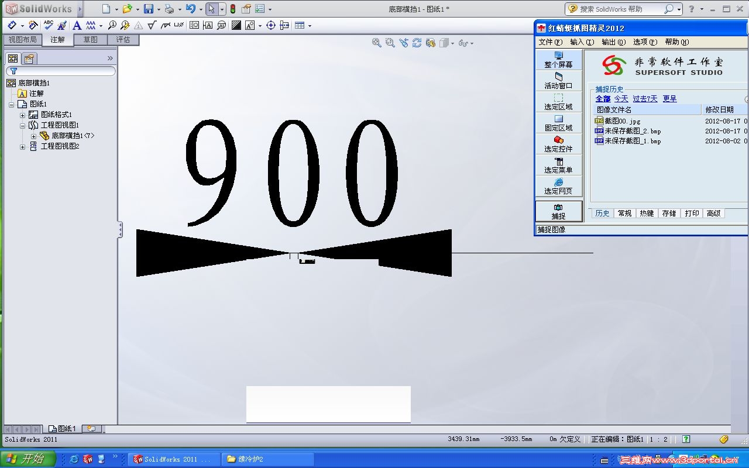Run the Spell Checker (ABC) tool
Image resolution: width=749 pixels, height=468 pixels.
[49, 25]
